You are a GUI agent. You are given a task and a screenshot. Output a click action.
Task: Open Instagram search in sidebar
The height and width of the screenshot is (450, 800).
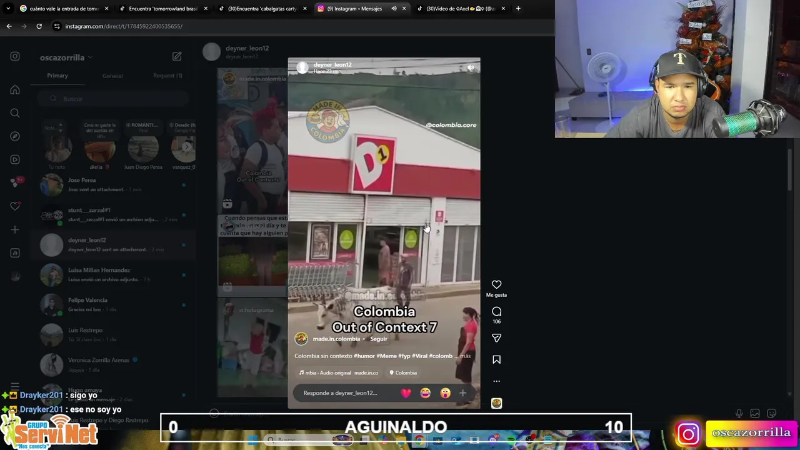coord(15,113)
